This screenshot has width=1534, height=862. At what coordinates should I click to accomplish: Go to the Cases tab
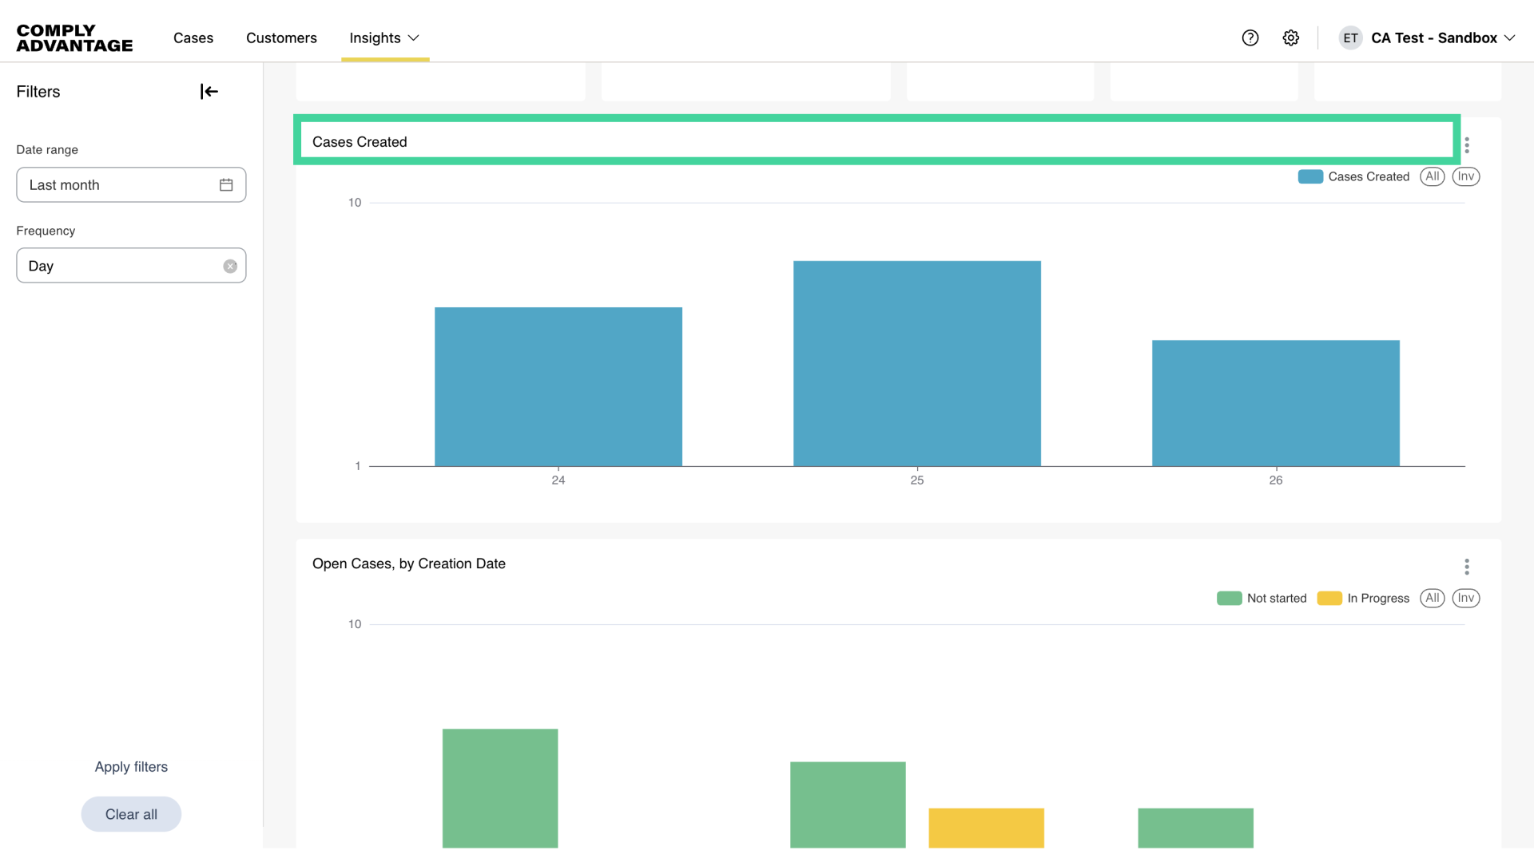(x=193, y=38)
